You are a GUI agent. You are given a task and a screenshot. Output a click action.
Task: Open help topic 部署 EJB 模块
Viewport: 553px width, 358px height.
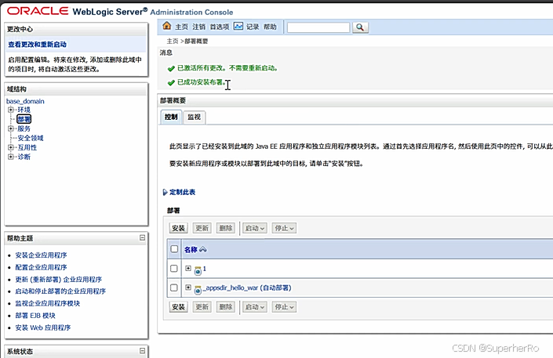35,316
